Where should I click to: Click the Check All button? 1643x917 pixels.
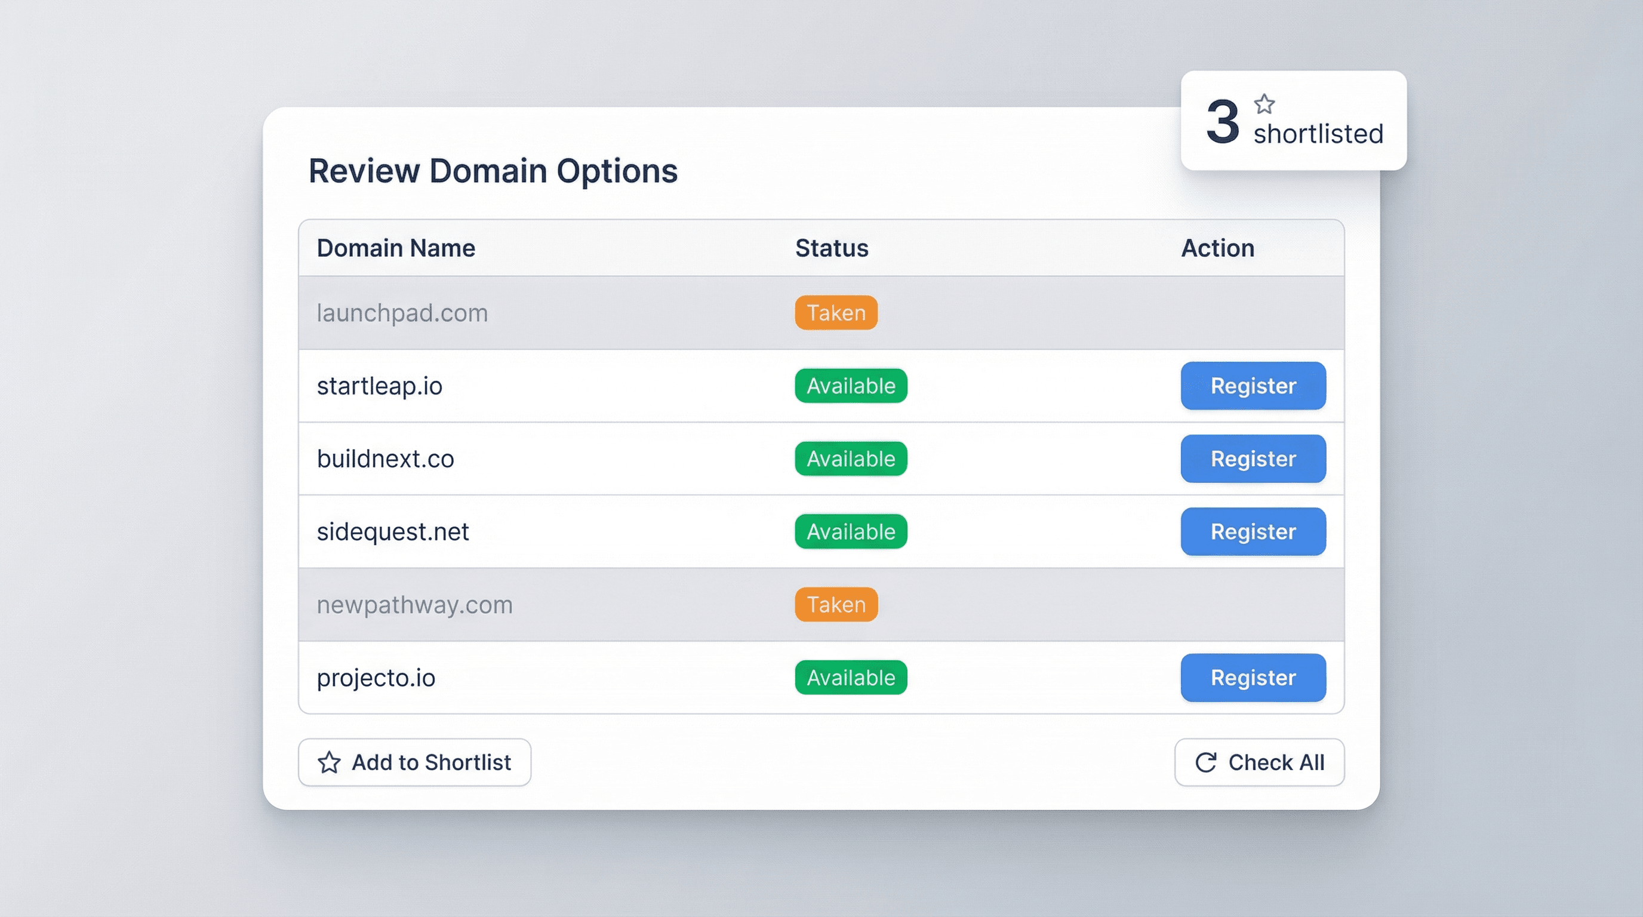click(1259, 762)
